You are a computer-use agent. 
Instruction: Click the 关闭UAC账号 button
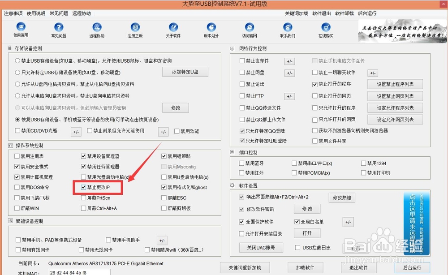(x=261, y=248)
